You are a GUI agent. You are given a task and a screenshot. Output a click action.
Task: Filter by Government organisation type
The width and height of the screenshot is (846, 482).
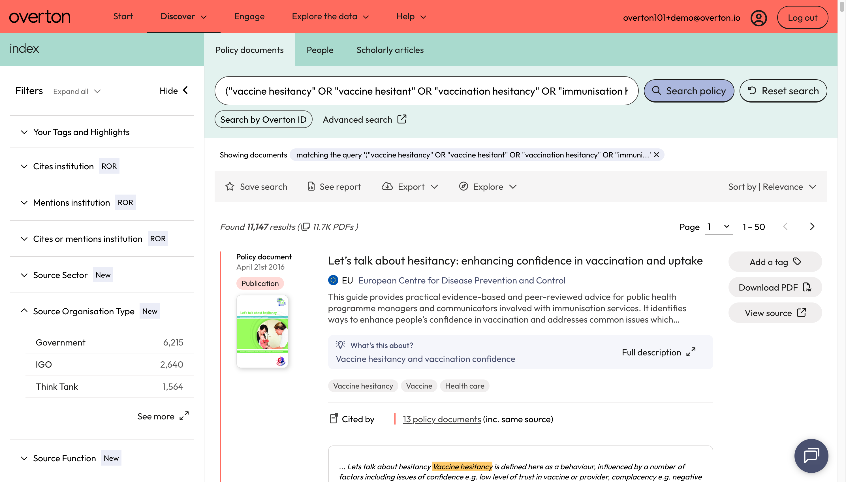pos(109,342)
